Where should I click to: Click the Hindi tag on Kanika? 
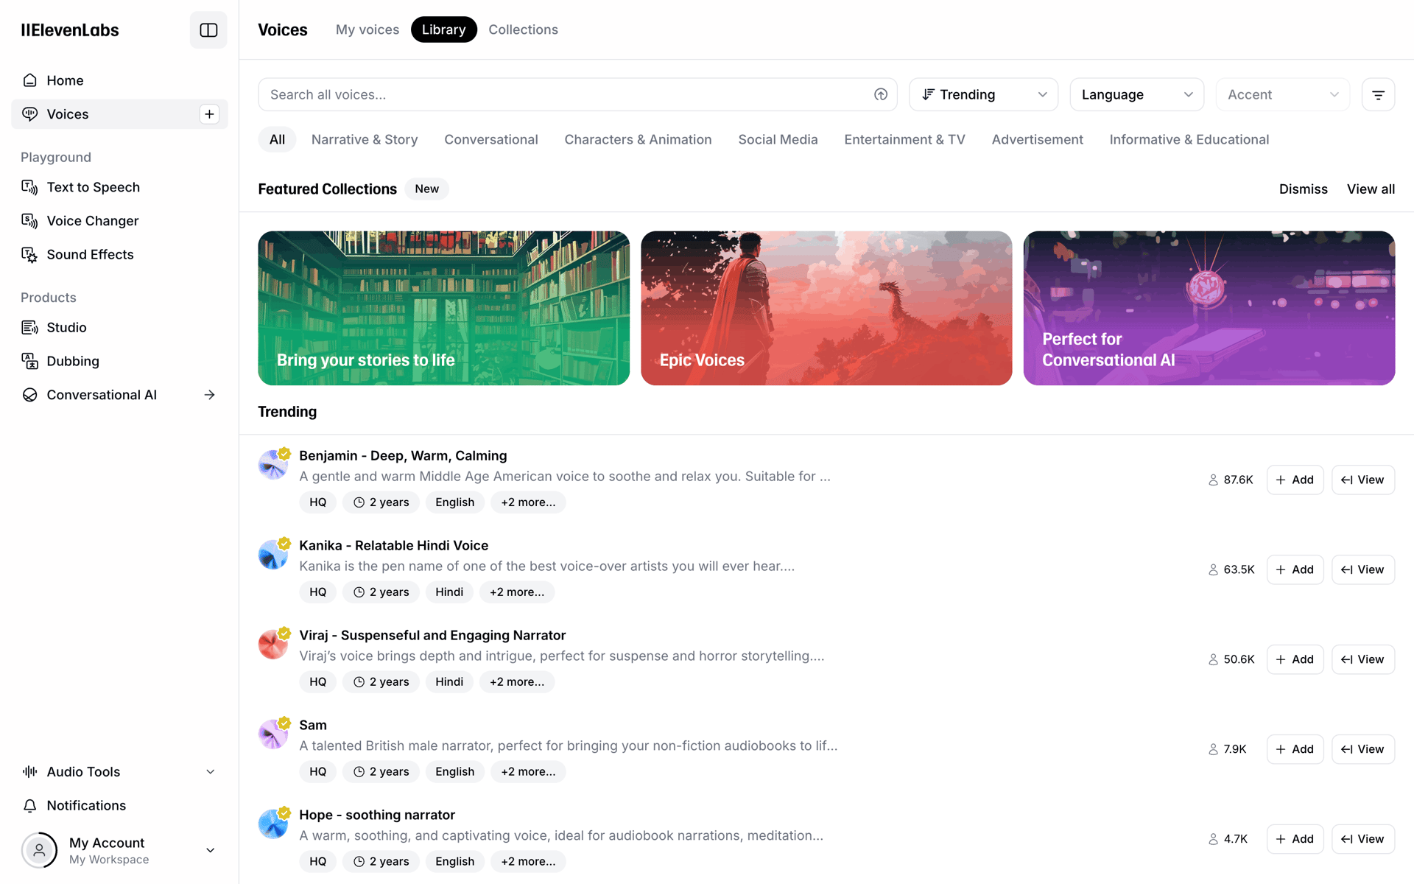pyautogui.click(x=449, y=592)
